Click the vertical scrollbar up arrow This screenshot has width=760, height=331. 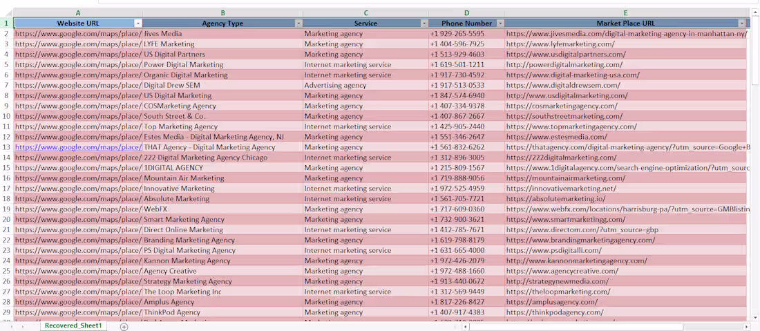point(754,12)
